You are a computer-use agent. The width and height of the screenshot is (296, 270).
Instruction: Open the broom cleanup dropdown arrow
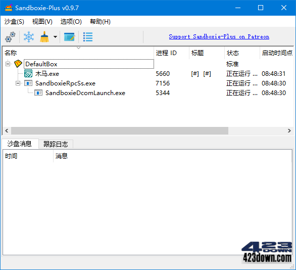pos(55,37)
